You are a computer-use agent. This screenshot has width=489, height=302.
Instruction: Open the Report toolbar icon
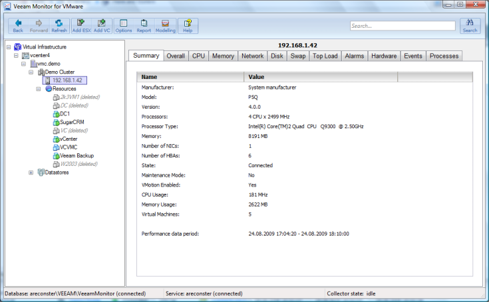pos(144,25)
